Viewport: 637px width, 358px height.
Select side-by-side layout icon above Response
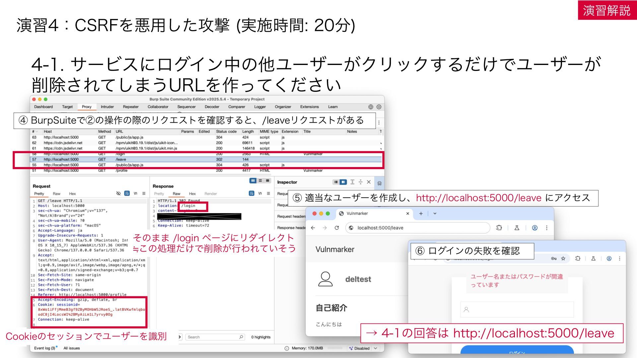click(253, 181)
